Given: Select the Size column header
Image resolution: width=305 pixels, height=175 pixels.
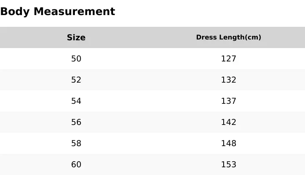Looking at the screenshot, I should coord(76,37).
